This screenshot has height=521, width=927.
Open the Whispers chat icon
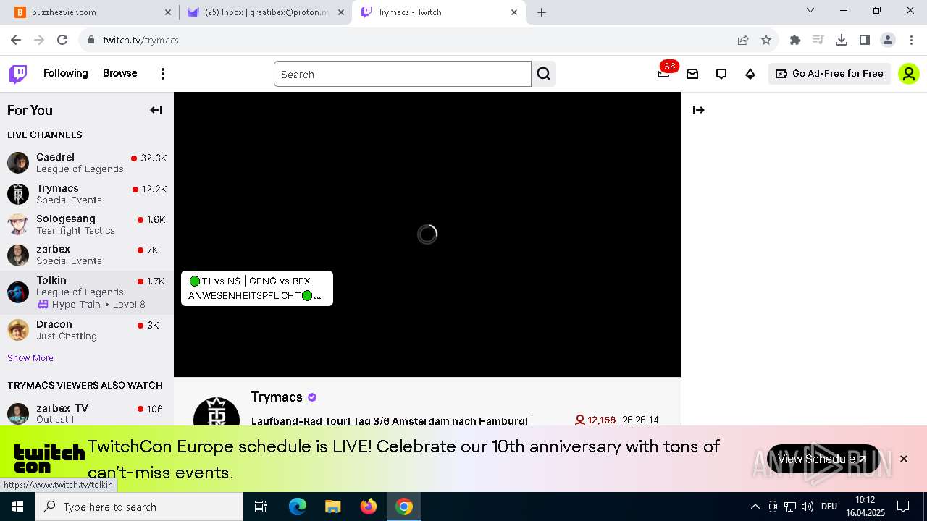click(x=721, y=74)
